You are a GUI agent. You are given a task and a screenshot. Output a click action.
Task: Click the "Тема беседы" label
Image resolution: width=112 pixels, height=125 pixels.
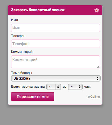[22, 73]
